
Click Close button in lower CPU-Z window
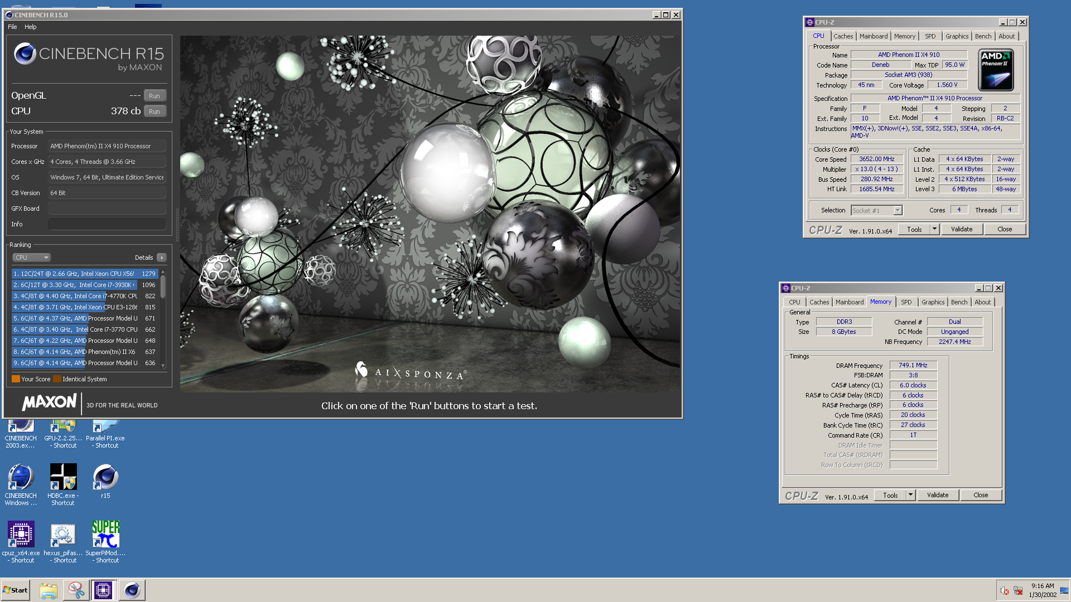point(981,495)
